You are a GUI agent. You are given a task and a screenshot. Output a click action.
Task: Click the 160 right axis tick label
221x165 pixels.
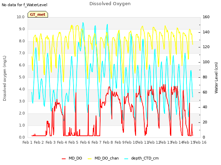pos(206,17)
